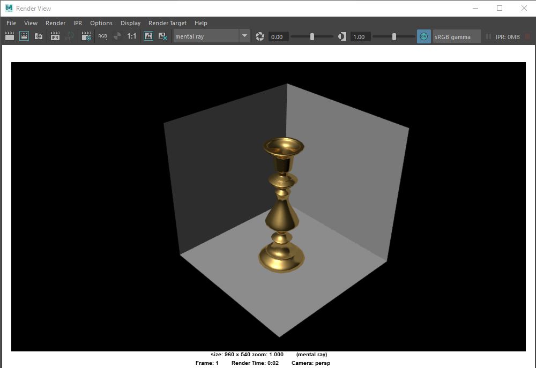
Task: Start an IPR render session
Action: click(54, 36)
